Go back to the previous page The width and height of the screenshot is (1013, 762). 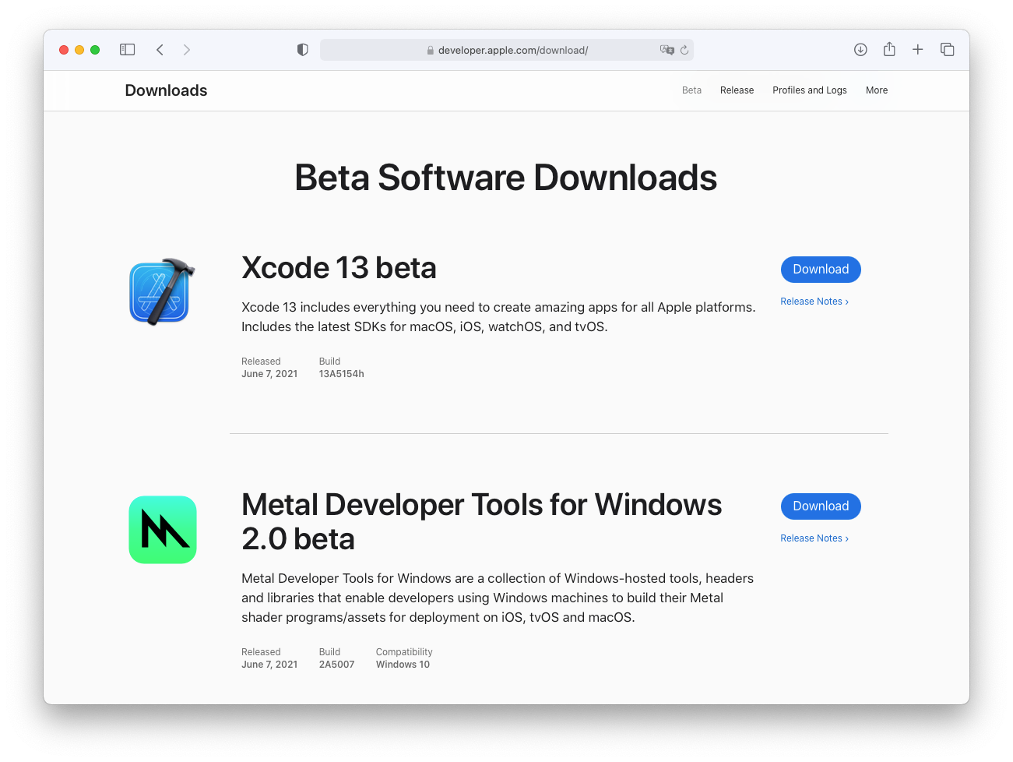(160, 50)
